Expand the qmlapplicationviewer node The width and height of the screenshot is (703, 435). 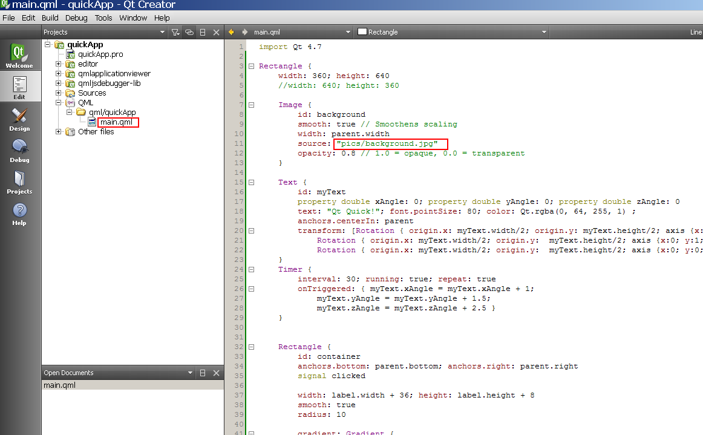click(58, 74)
